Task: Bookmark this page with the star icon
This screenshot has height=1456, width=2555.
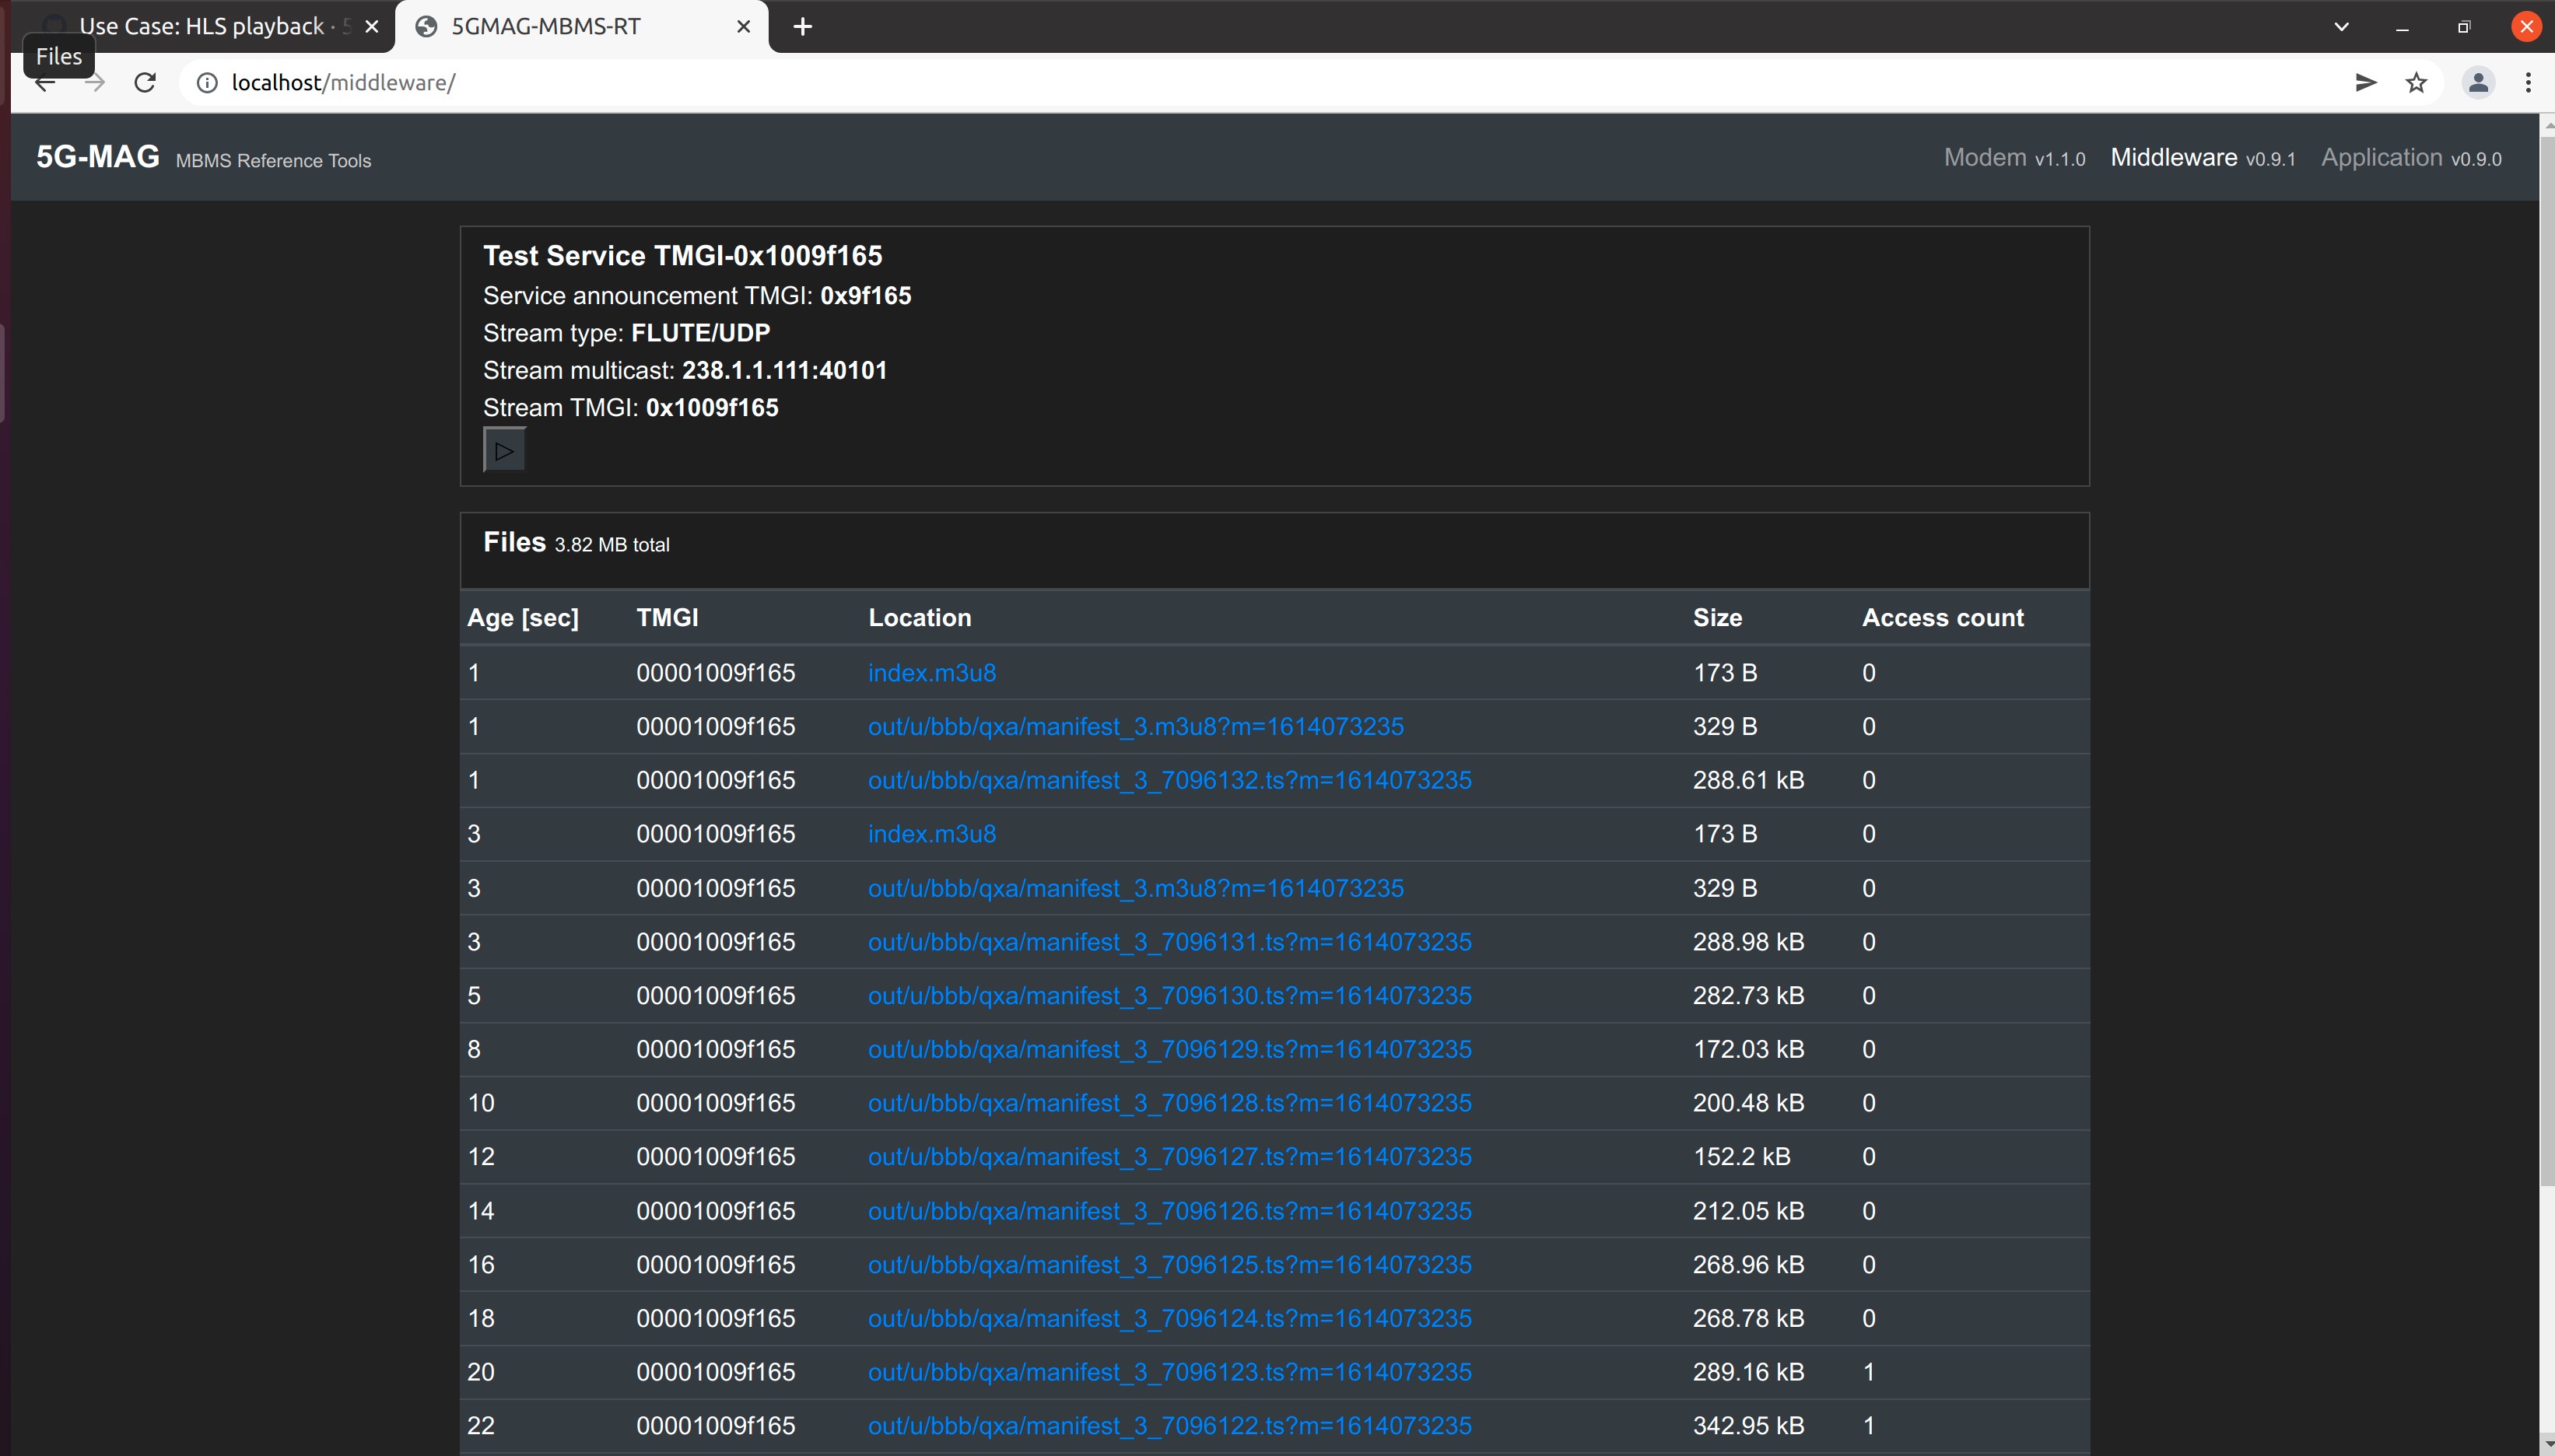Action: 2416,82
